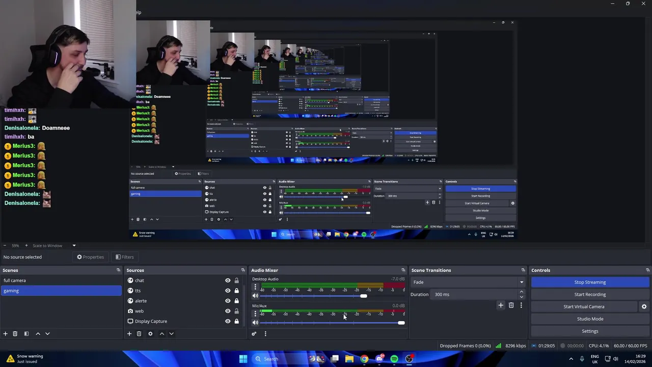Move source up in Sources toolbar

(x=162, y=333)
